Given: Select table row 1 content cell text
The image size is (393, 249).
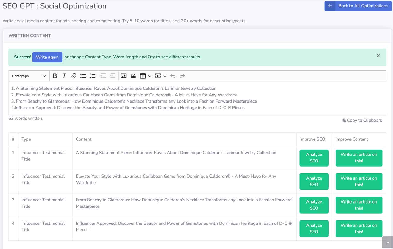Looking at the screenshot, I should click(176, 153).
